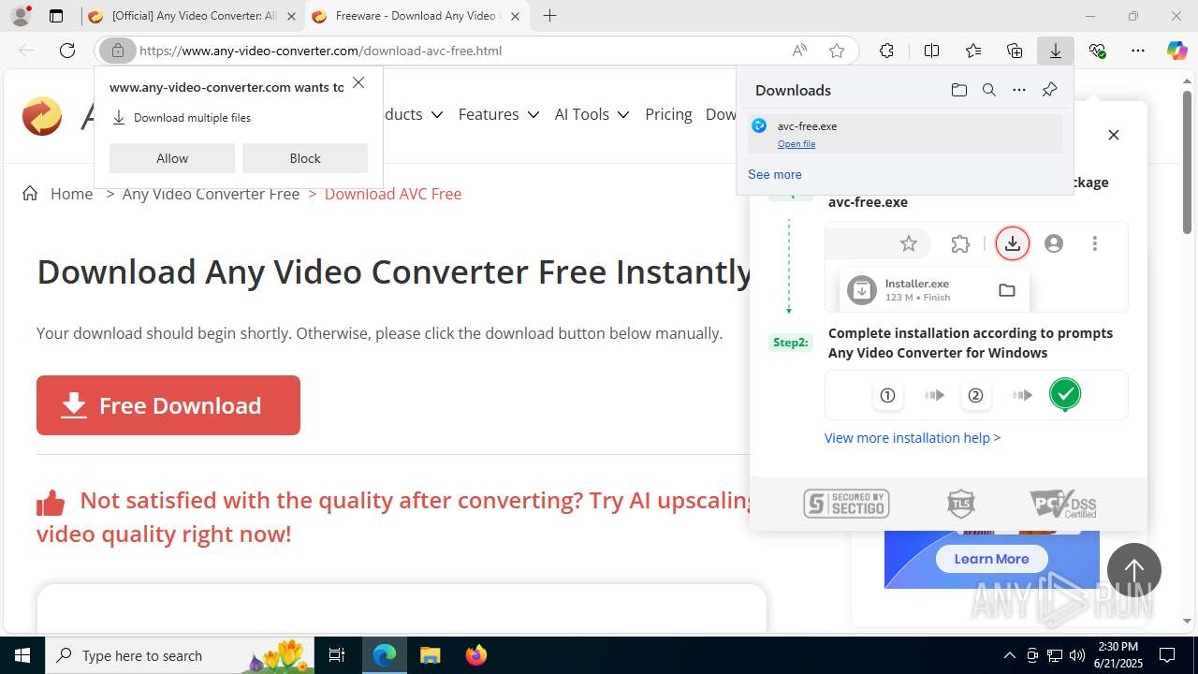Launch Firefox from taskbar
Image resolution: width=1198 pixels, height=674 pixels.
475,655
